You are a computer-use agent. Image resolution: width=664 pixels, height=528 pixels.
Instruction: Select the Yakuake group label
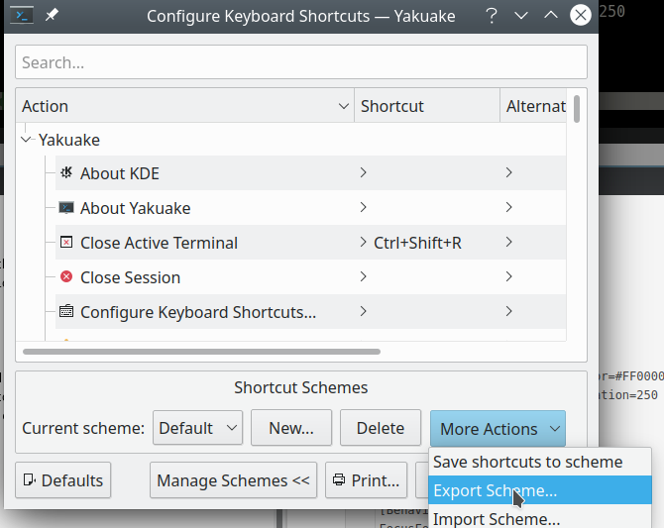(69, 140)
